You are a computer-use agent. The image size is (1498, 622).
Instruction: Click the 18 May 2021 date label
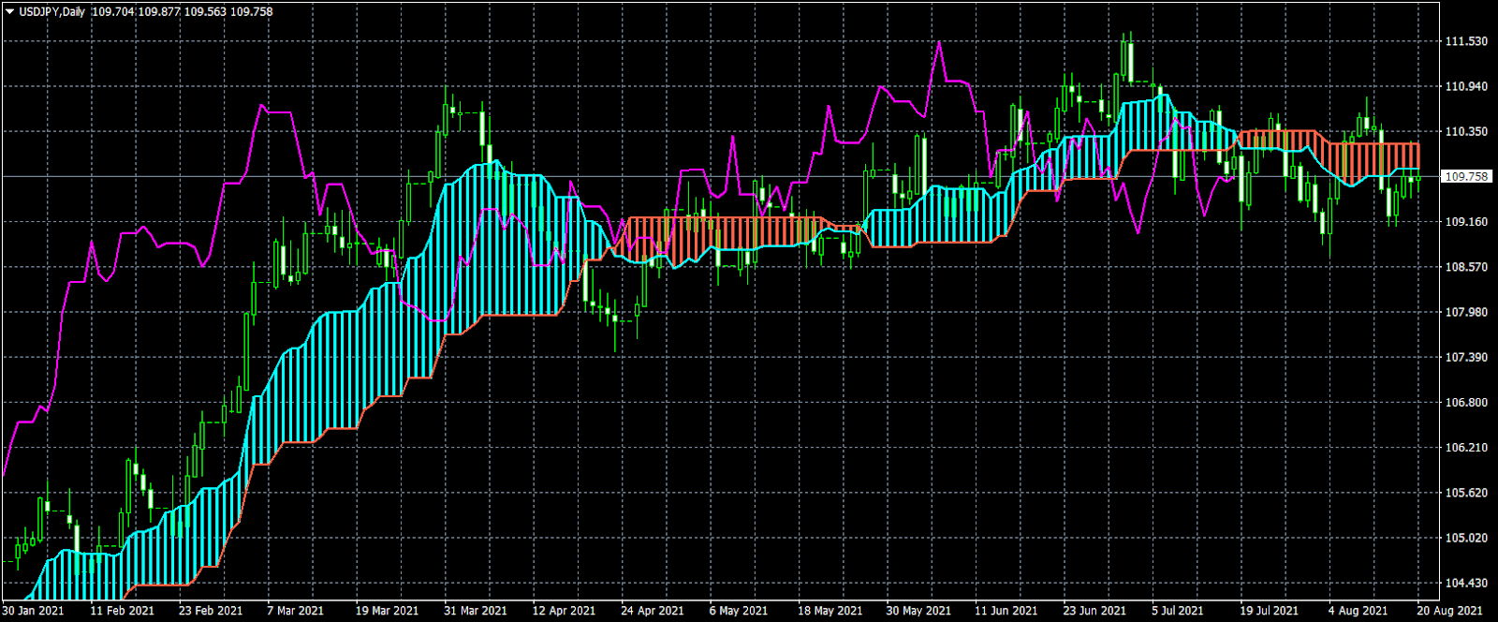point(830,611)
